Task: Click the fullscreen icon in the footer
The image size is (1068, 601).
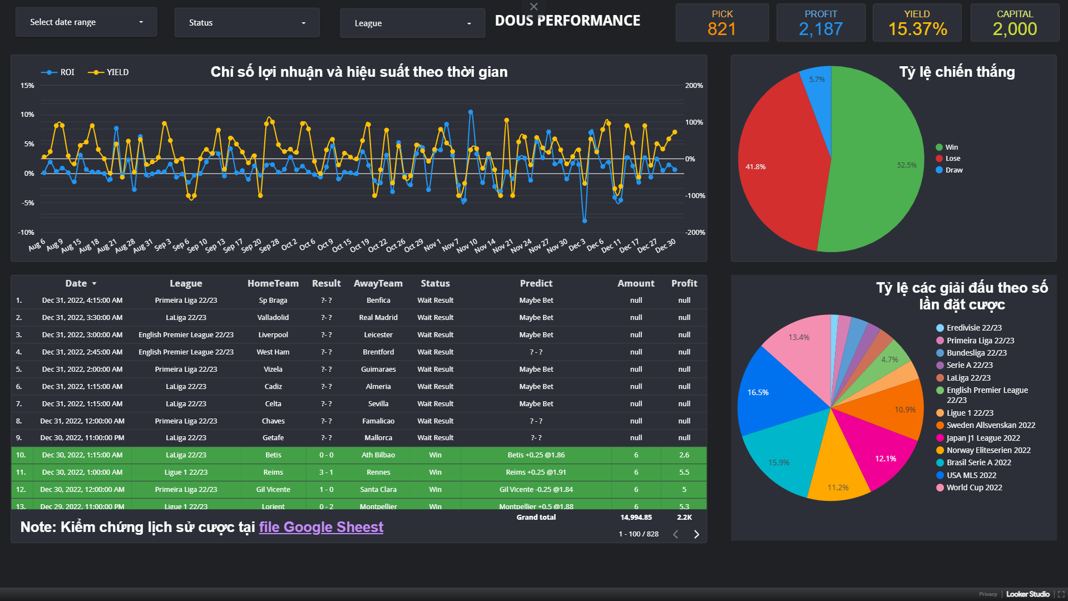Action: tap(1061, 594)
